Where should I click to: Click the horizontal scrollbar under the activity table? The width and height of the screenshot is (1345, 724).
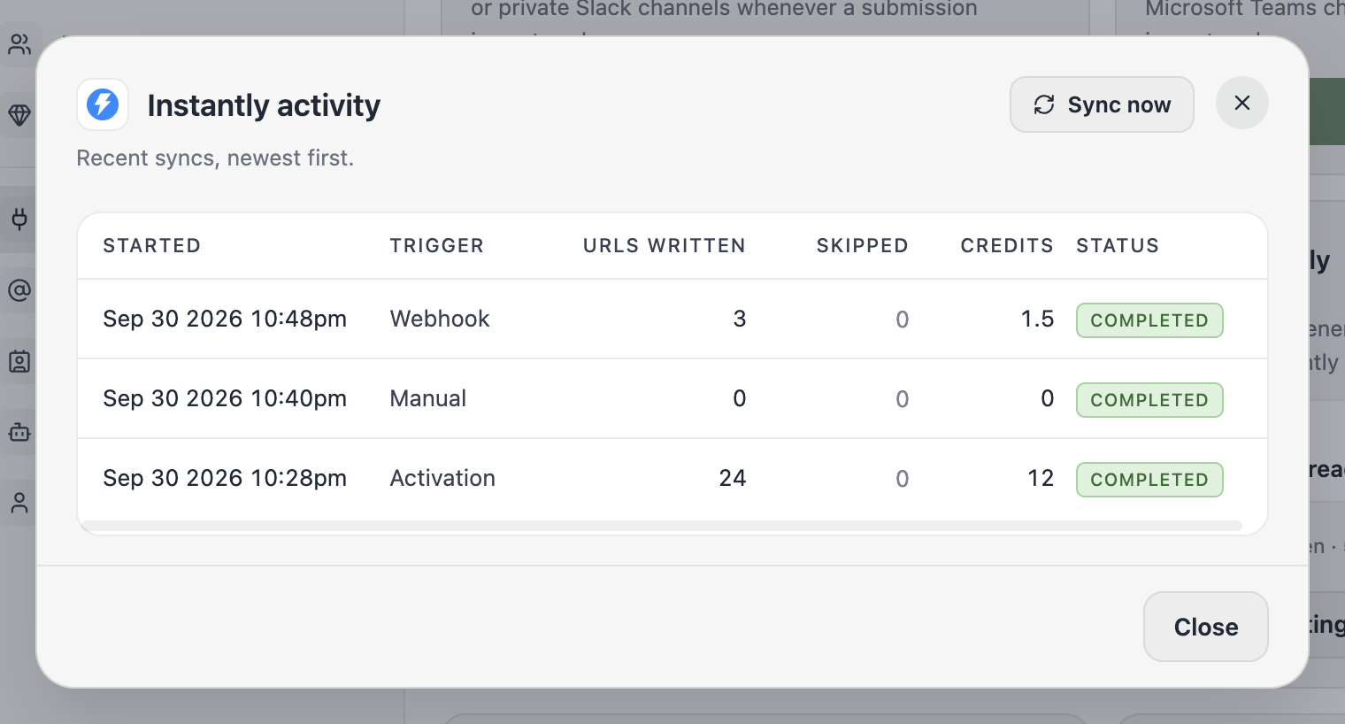662,526
